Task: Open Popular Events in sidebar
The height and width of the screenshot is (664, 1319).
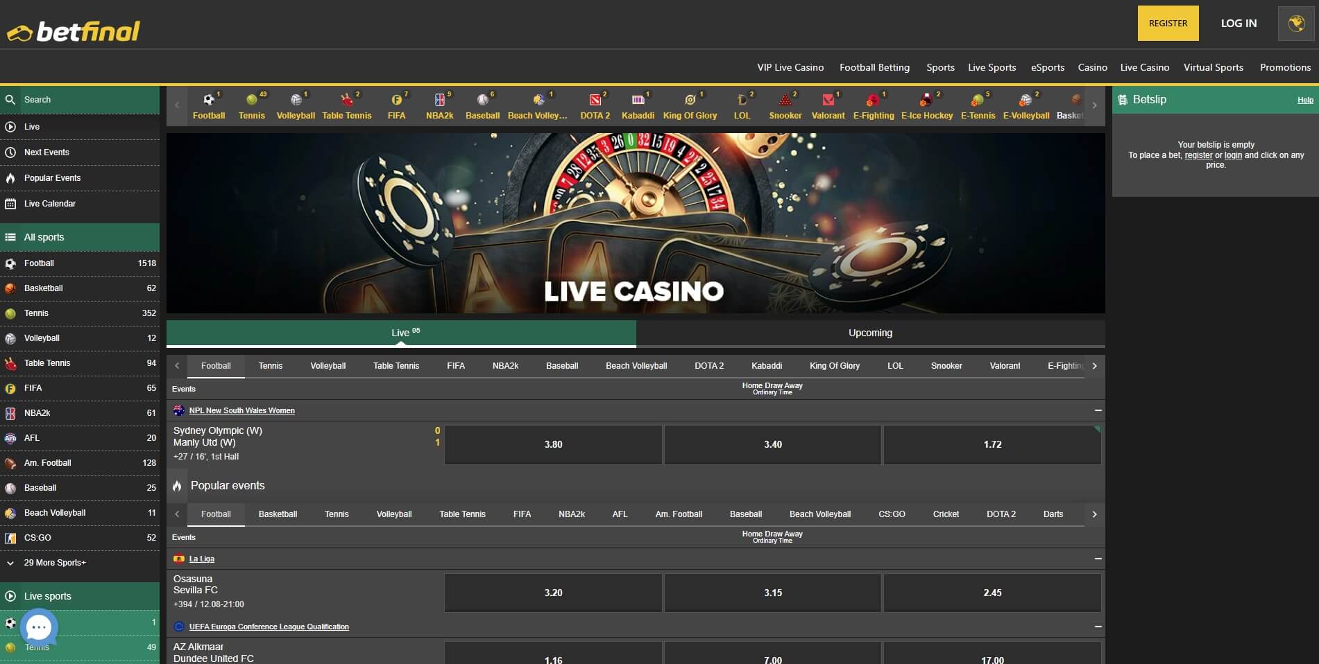Action: (x=80, y=178)
